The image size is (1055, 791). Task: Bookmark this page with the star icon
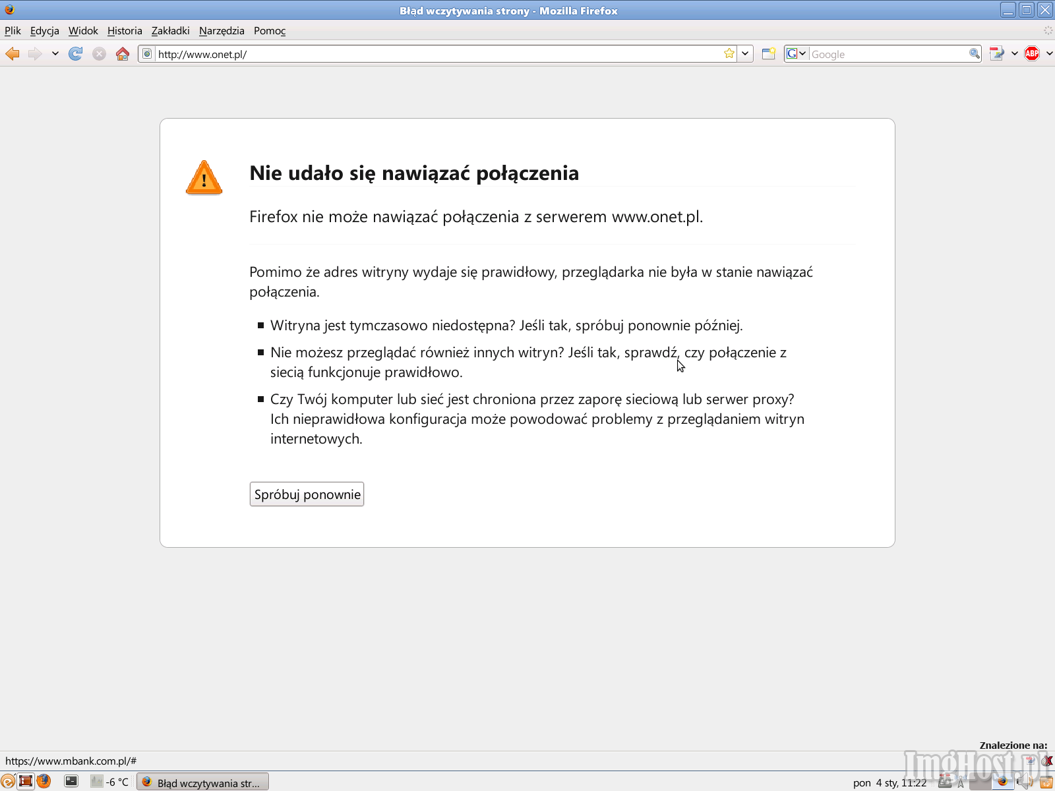[729, 54]
